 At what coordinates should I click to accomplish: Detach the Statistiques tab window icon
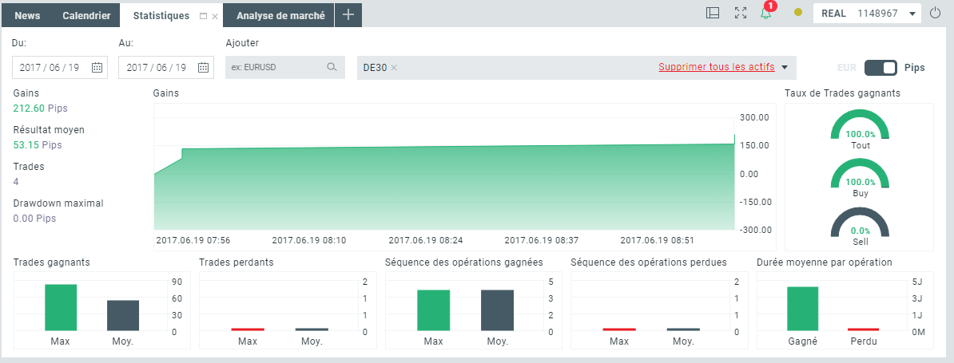[203, 16]
